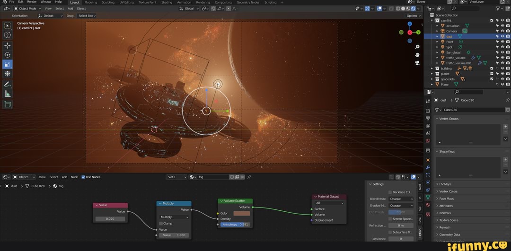Screen dimensions: 511x251
Task: Open the Blend Mode Opaque dropdown
Action: point(401,199)
